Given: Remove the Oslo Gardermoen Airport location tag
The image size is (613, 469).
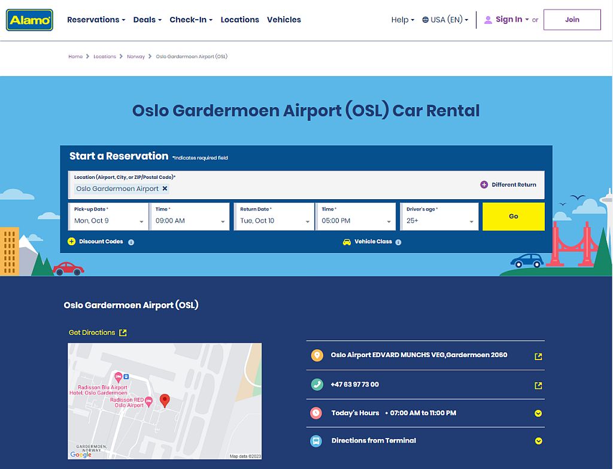Looking at the screenshot, I should click(165, 188).
